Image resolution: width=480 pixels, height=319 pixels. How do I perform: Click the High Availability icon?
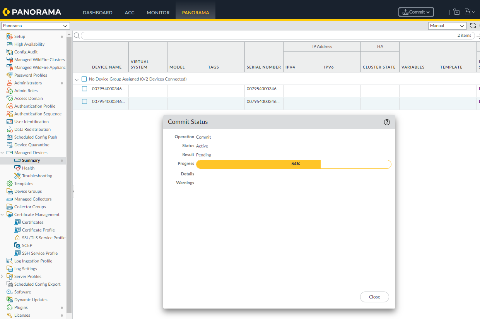click(10, 44)
